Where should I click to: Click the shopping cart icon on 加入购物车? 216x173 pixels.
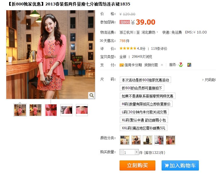167,165
